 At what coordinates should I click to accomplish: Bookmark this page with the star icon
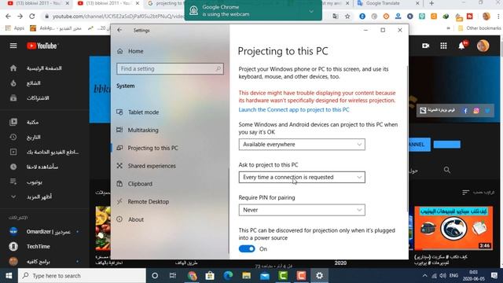point(347,16)
